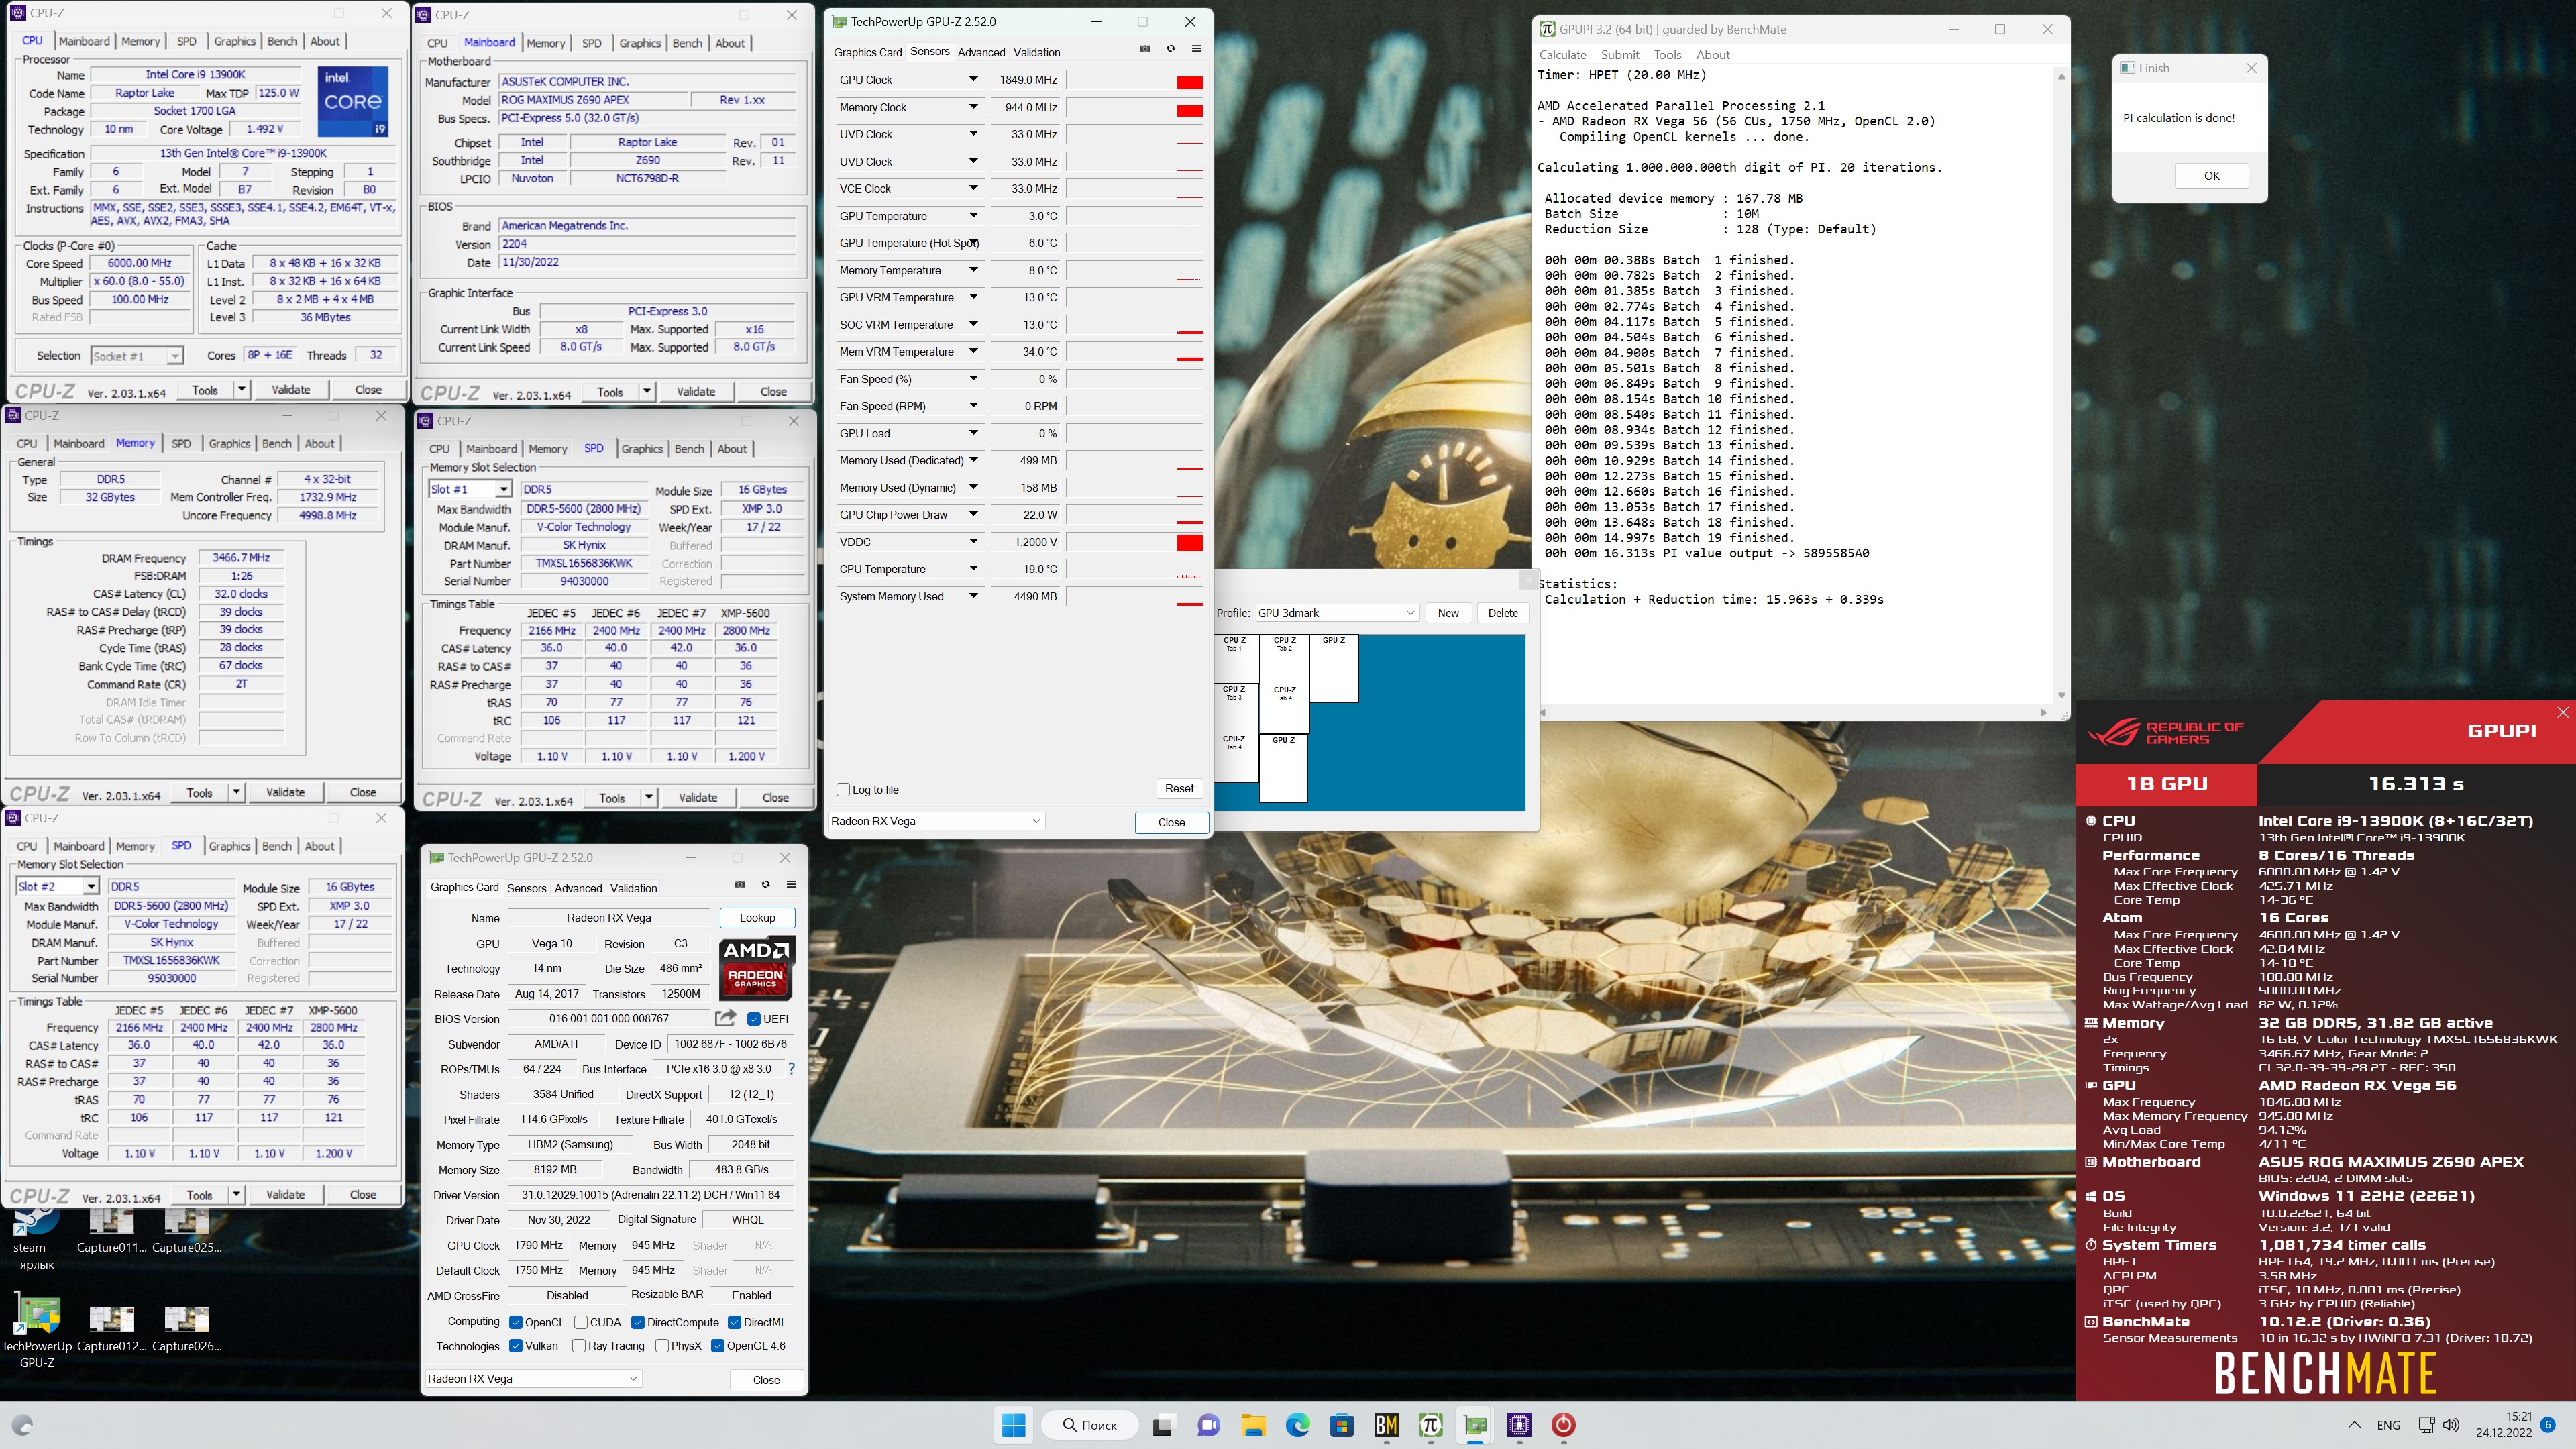Click the question mark next to Bus Interface
Viewport: 2576px width, 1449px height.
(x=791, y=1068)
